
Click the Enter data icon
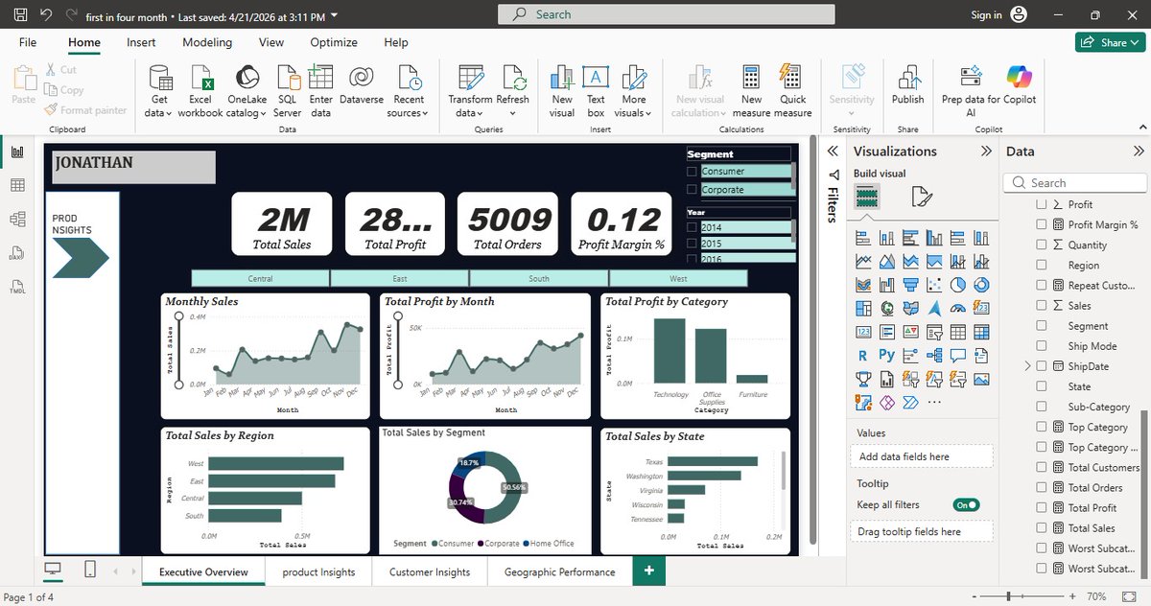pyautogui.click(x=320, y=79)
